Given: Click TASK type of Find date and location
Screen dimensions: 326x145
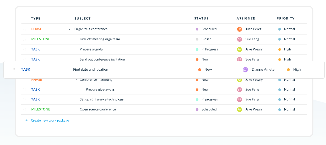Looking at the screenshot, I should (x=26, y=70).
